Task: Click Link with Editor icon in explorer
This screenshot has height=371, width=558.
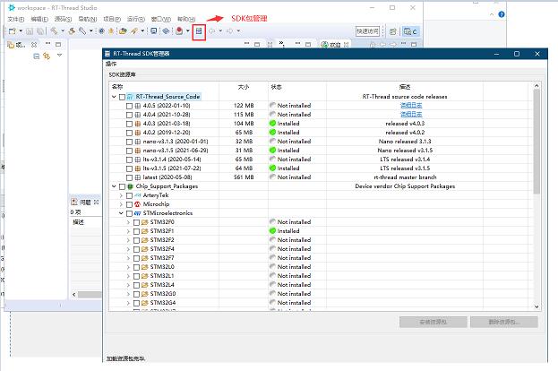Action: pyautogui.click(x=47, y=56)
